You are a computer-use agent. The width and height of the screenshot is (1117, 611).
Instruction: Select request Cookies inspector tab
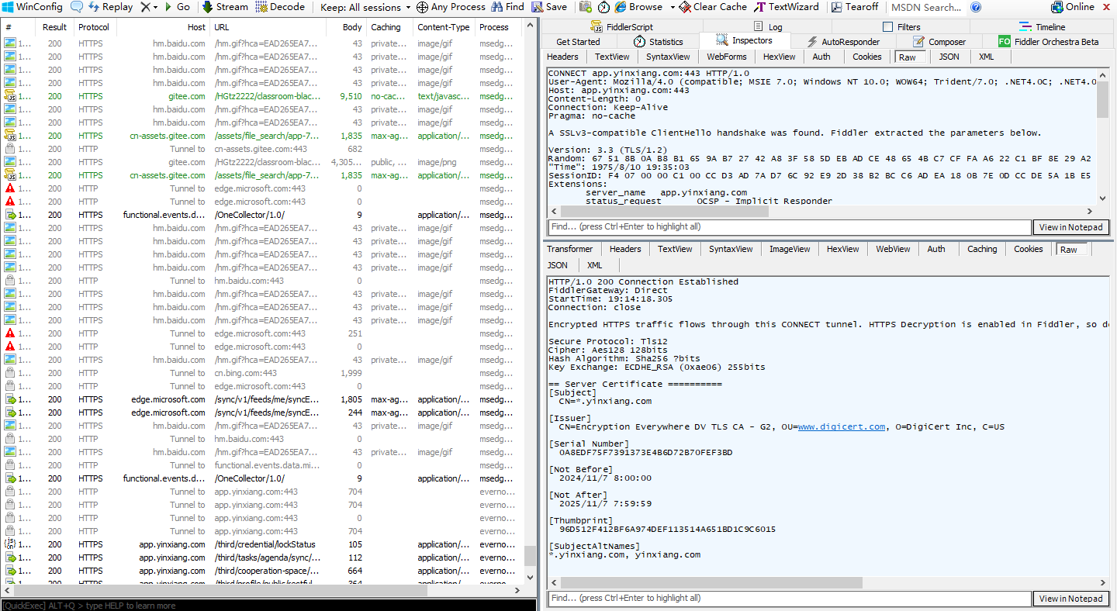tap(867, 57)
